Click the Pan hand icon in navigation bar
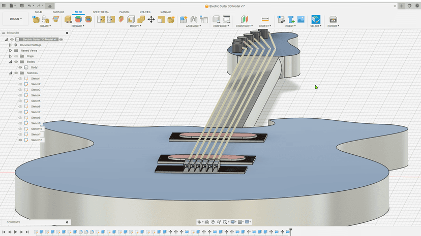Viewport: 421px width, 236px height. click(214, 222)
